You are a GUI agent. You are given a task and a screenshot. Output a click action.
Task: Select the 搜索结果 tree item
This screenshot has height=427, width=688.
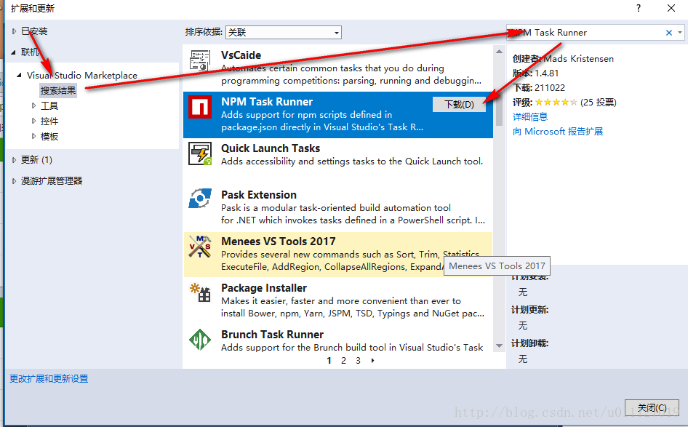(x=58, y=90)
